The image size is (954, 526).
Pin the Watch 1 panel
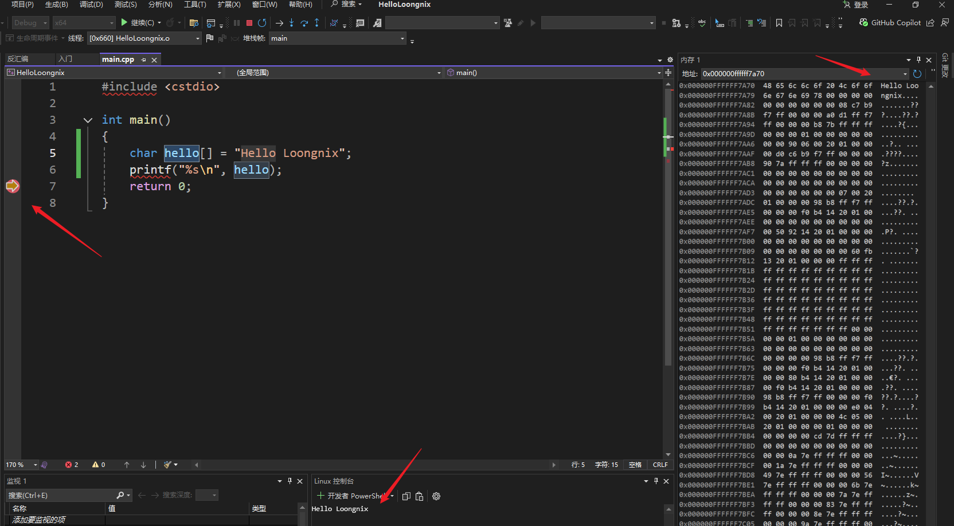[290, 481]
